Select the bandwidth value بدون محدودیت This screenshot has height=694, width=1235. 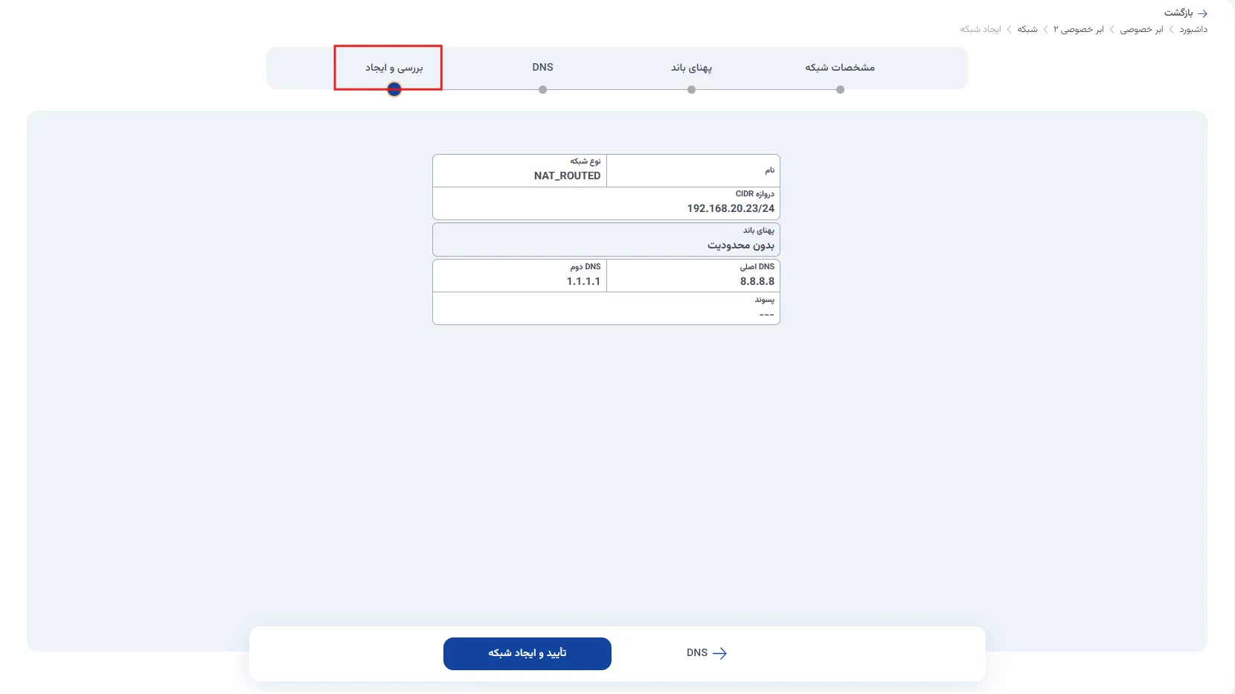pyautogui.click(x=741, y=245)
